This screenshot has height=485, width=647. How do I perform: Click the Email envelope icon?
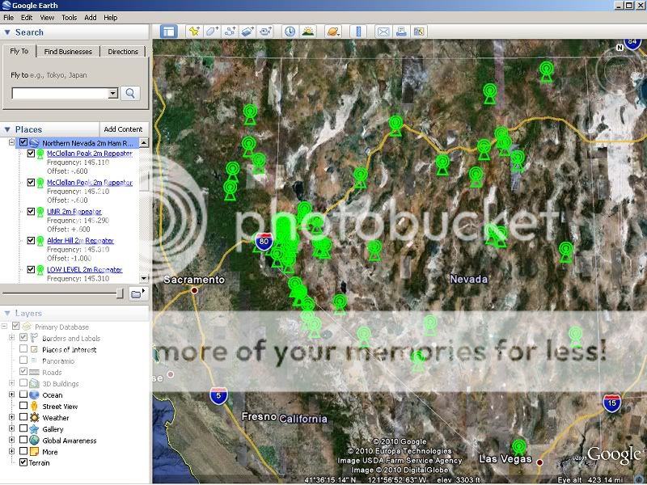(383, 32)
